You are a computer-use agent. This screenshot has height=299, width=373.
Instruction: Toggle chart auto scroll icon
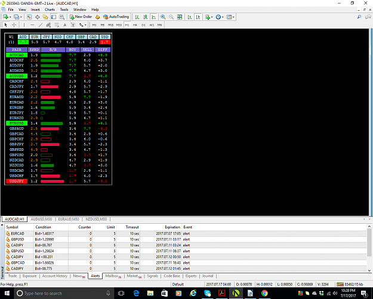(190, 17)
